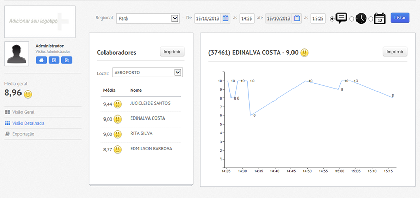Expand the Local dropdown showing AEROPORTO
This screenshot has height=198, width=420.
point(148,72)
